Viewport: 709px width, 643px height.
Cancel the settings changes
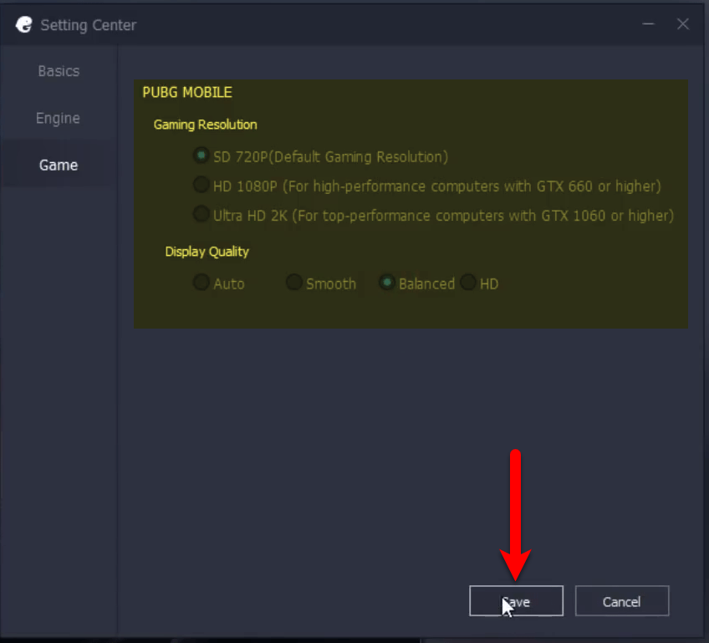[x=622, y=601]
